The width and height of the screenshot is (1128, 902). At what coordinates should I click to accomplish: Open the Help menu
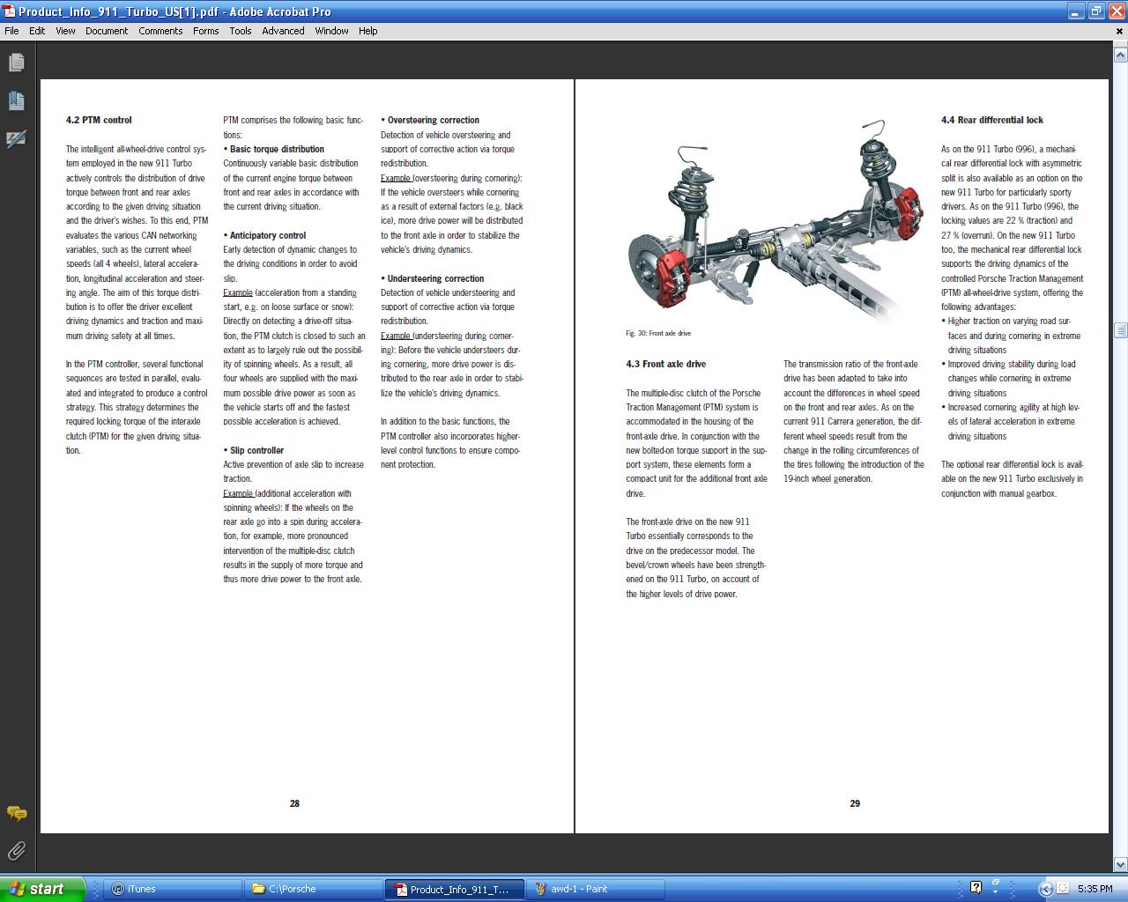point(367,31)
